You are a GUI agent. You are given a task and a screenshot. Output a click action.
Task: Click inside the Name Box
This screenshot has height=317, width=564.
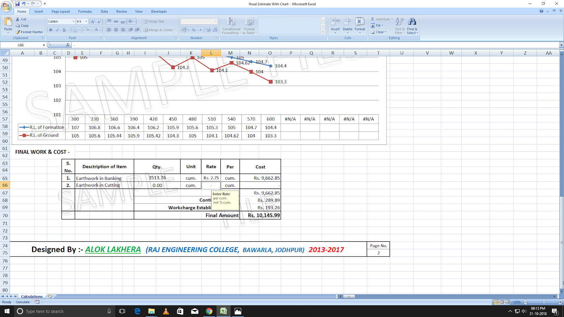click(22, 45)
